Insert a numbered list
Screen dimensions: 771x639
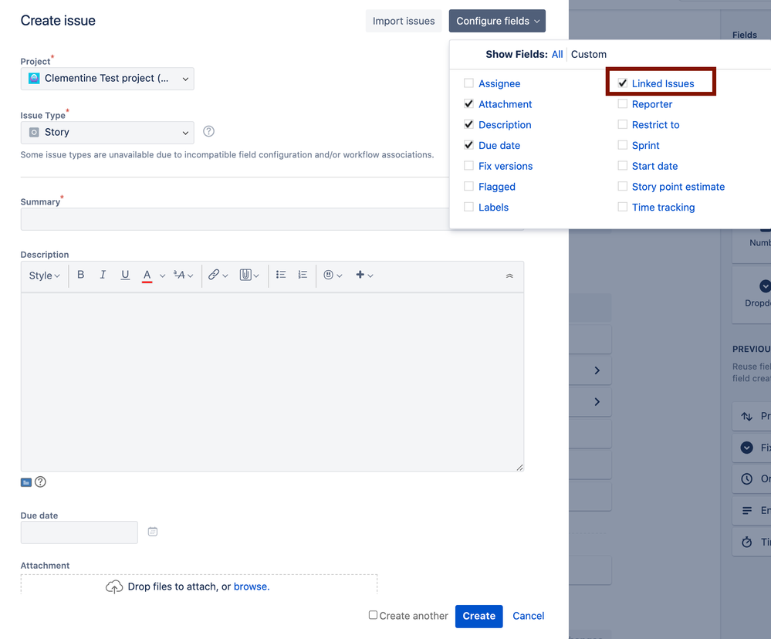(303, 275)
